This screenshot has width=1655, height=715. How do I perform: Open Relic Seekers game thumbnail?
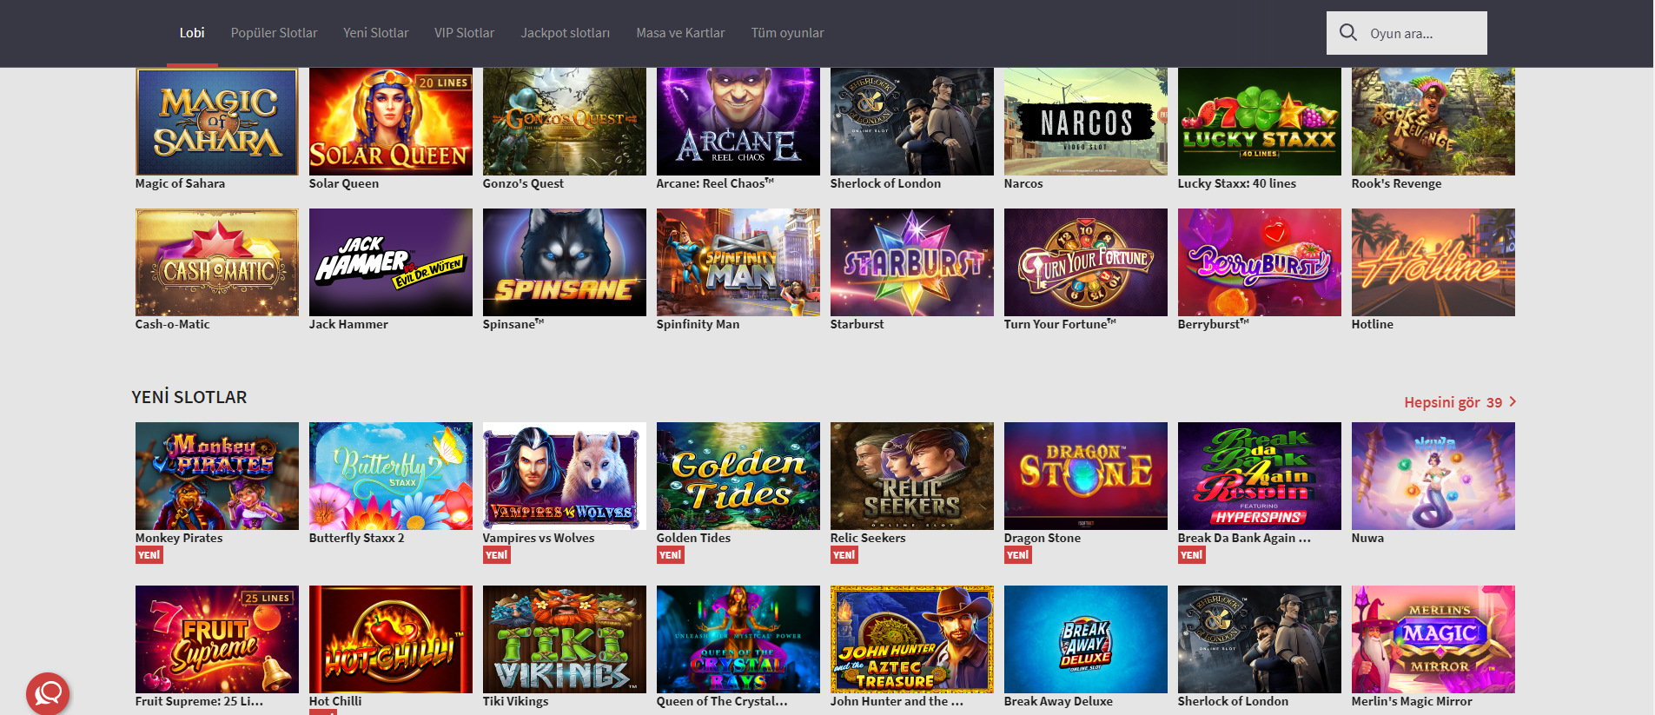pos(912,476)
